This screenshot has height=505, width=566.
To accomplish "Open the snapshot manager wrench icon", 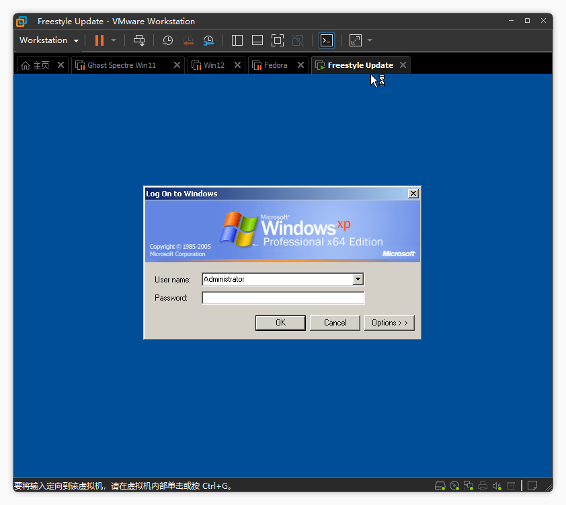I will [208, 40].
